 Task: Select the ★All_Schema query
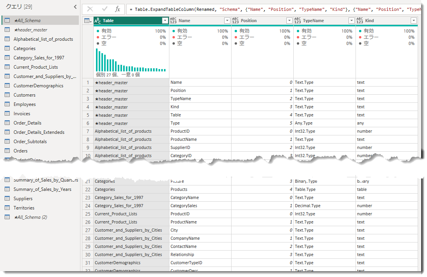click(40, 21)
